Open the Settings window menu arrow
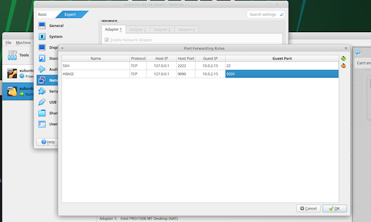The height and width of the screenshot is (222, 371). pyautogui.click(x=38, y=4)
